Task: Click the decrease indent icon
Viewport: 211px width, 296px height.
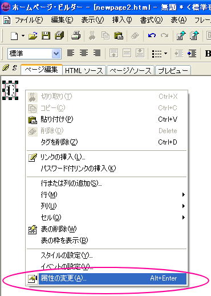Action: 178,53
